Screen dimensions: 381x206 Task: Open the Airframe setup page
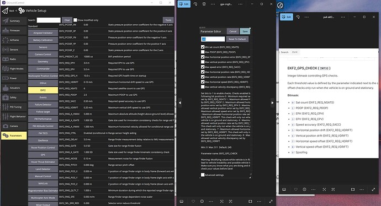[x=14, y=40]
